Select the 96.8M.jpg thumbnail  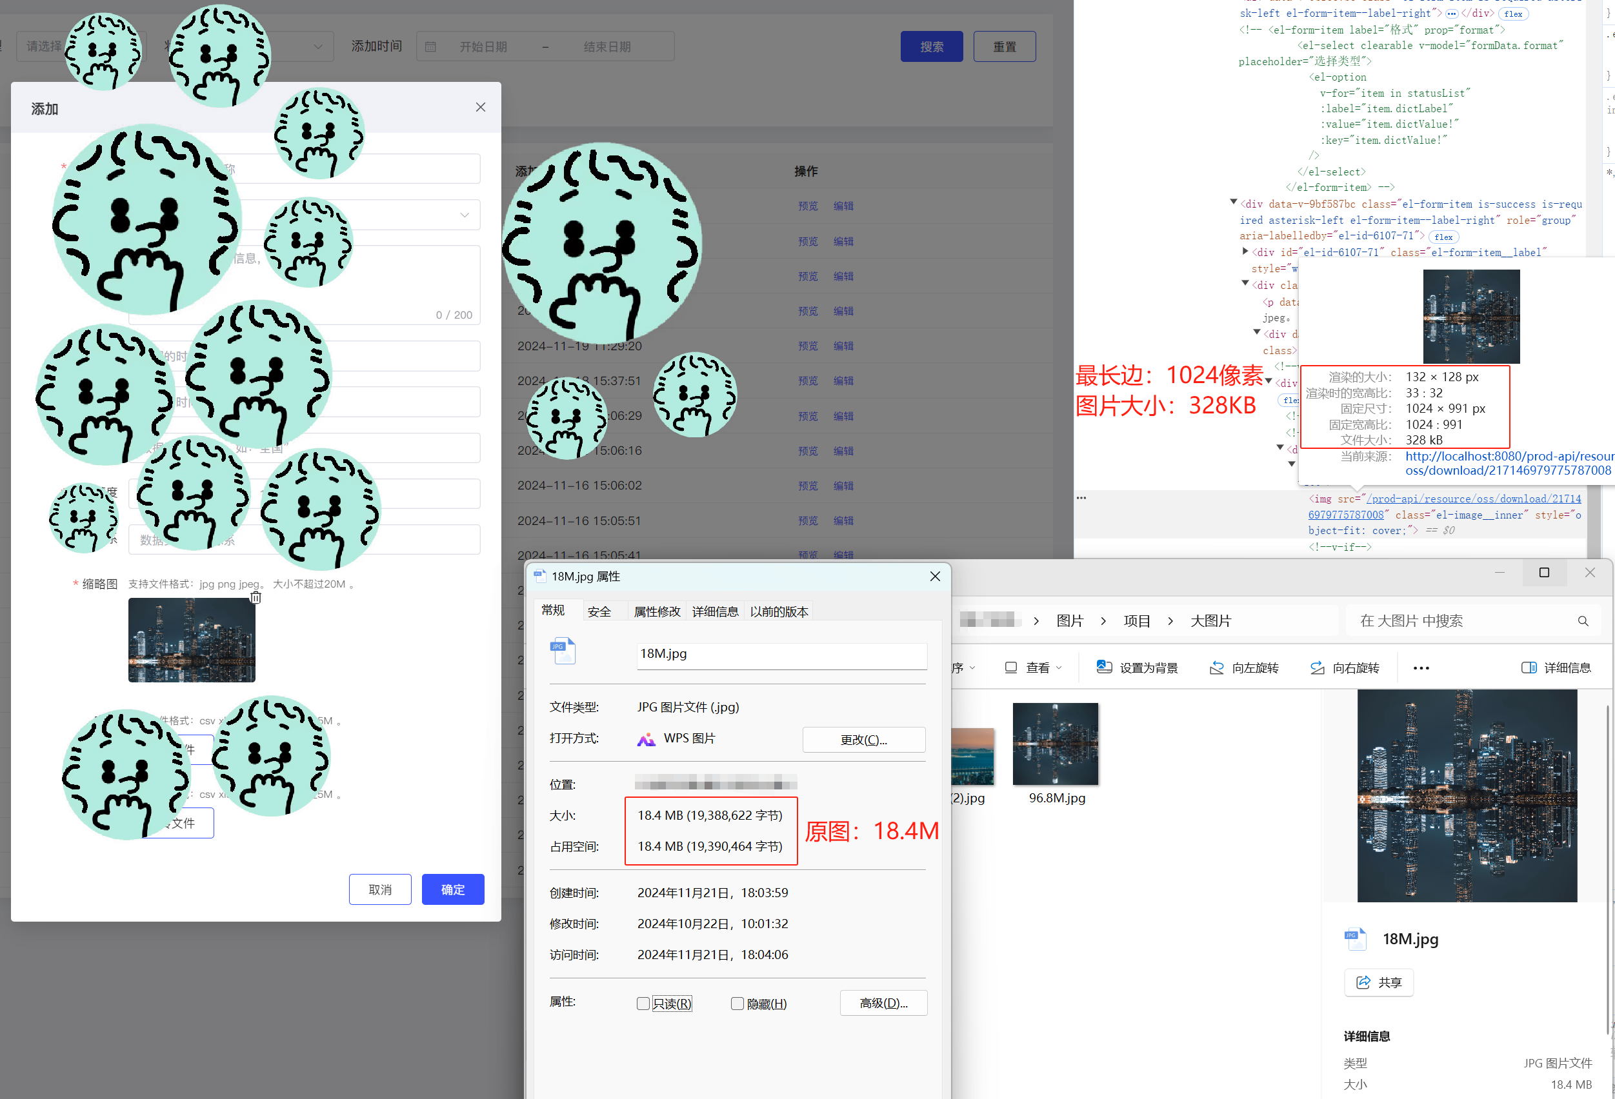pos(1055,745)
